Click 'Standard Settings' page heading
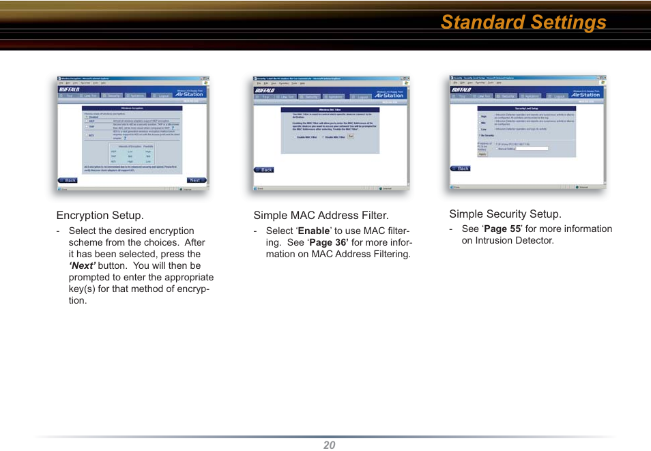The height and width of the screenshot is (451, 651). pyautogui.click(x=523, y=22)
